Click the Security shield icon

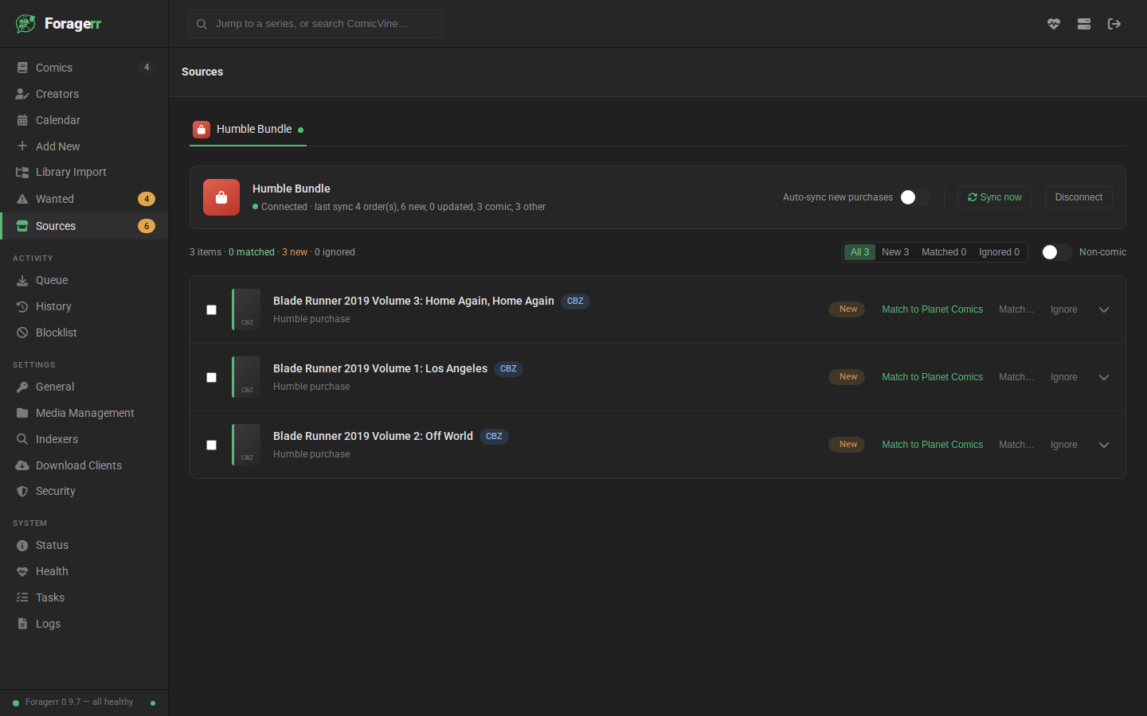pos(22,491)
